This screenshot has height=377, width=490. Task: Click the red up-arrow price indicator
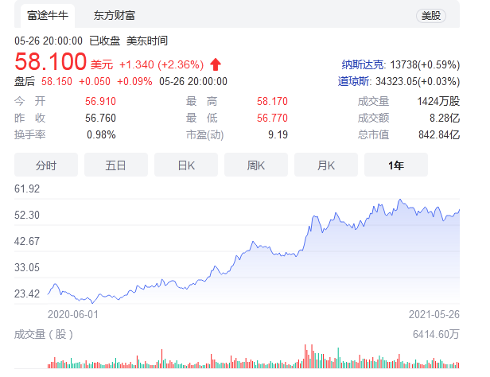coord(216,64)
